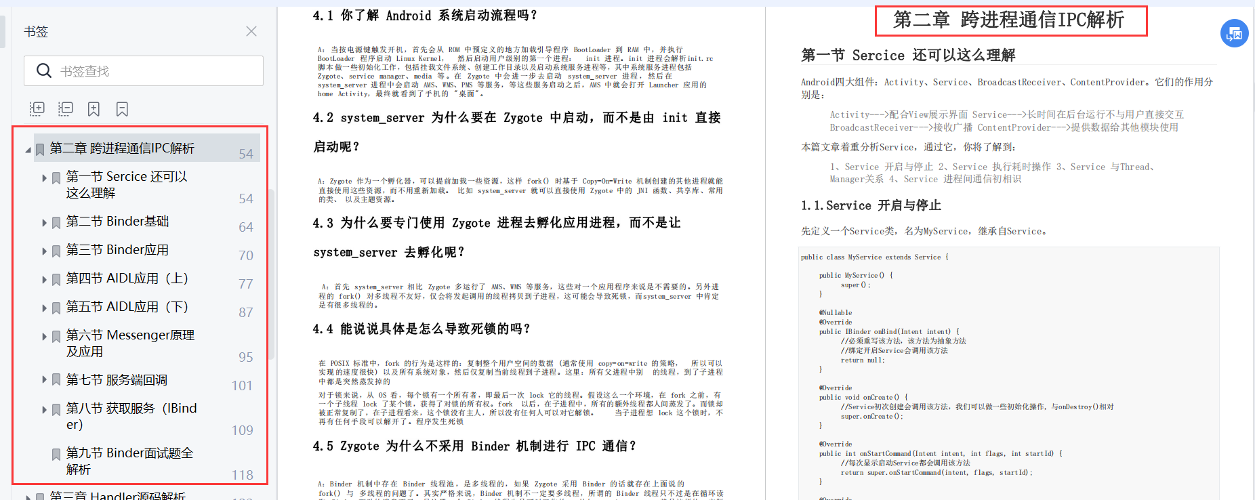
Task: Click bookmark icon of 第三节 Binder应用
Action: (56, 251)
